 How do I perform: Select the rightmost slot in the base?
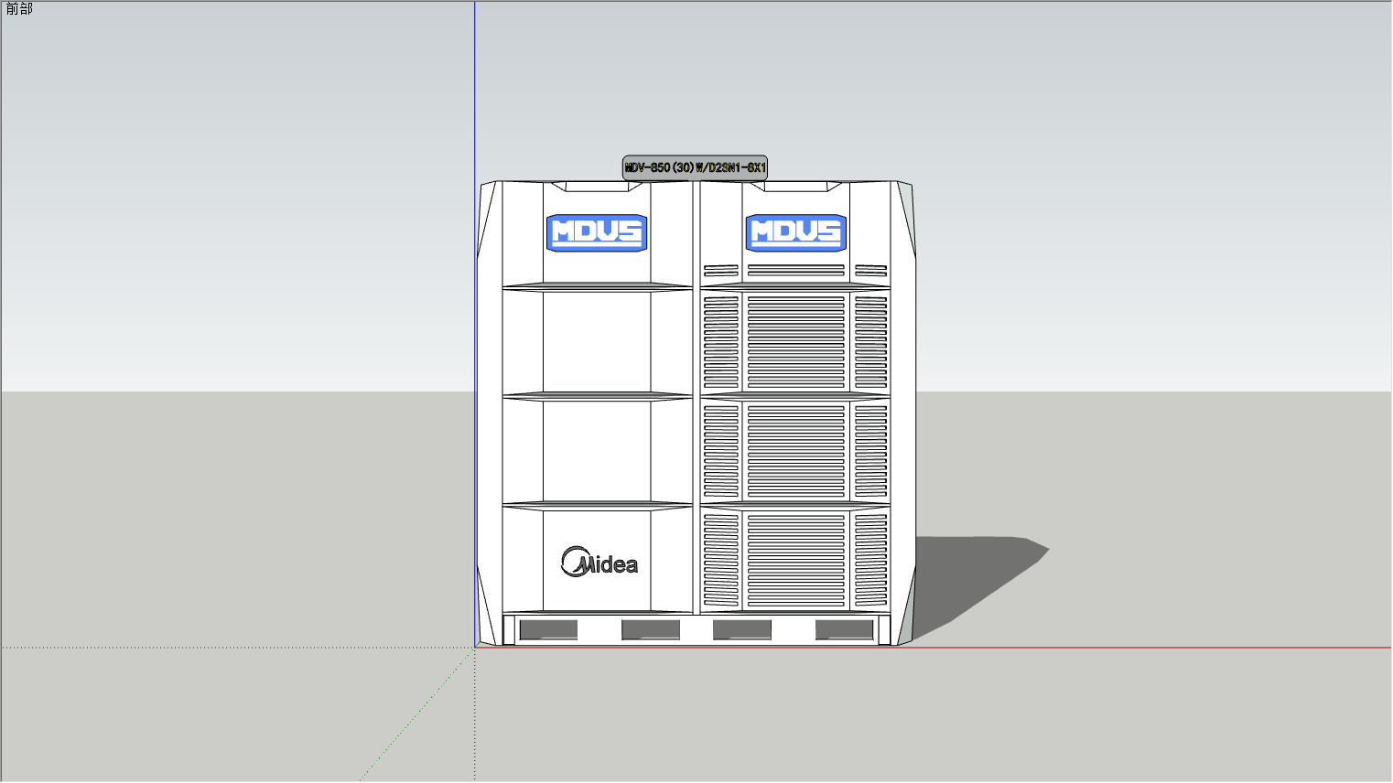[845, 629]
